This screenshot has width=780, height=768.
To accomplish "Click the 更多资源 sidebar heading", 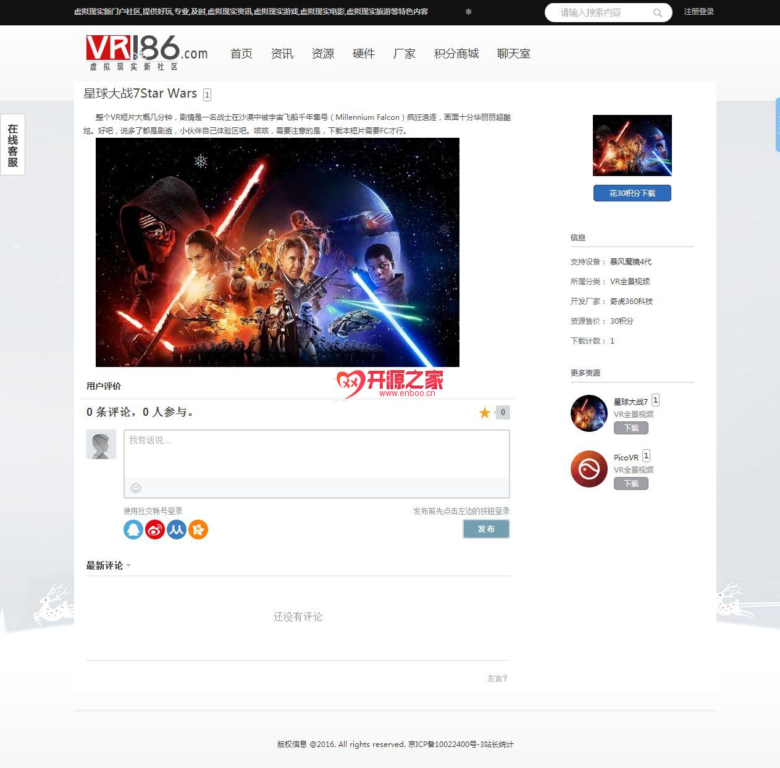I will (585, 373).
